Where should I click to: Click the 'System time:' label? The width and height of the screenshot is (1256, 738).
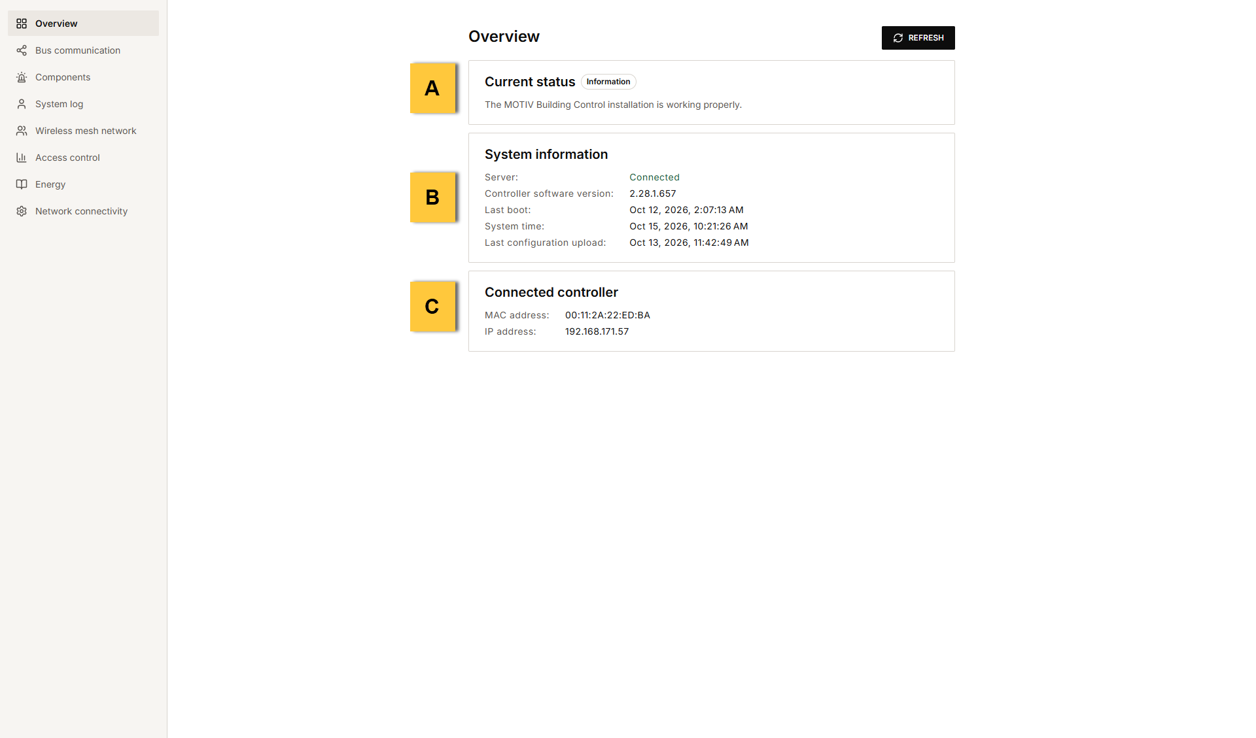[514, 226]
